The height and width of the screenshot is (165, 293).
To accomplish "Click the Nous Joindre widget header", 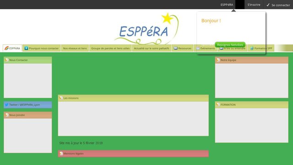I will point(28,115).
